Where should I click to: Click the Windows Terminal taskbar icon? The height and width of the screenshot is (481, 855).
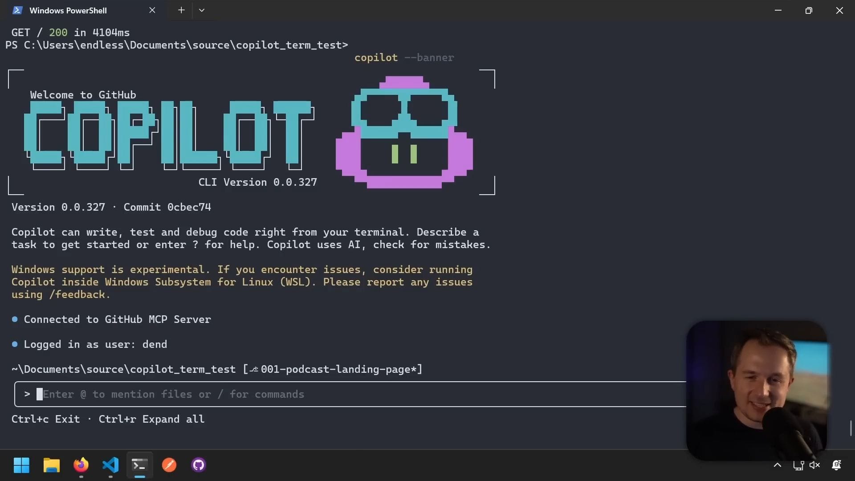click(140, 465)
